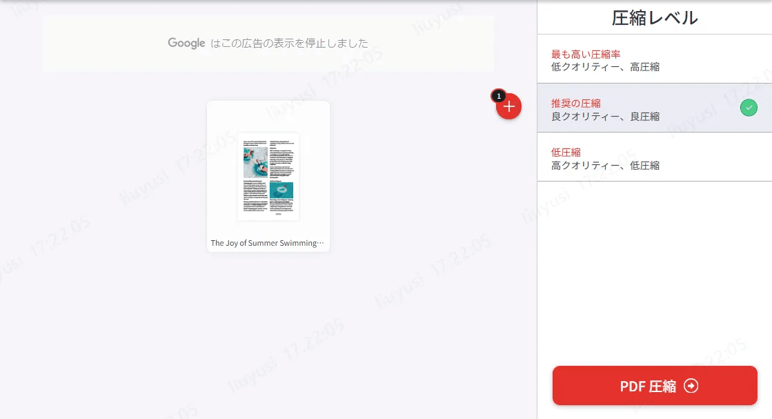Click the 圧縮レベル panel heading
The width and height of the screenshot is (772, 419).
tap(654, 17)
